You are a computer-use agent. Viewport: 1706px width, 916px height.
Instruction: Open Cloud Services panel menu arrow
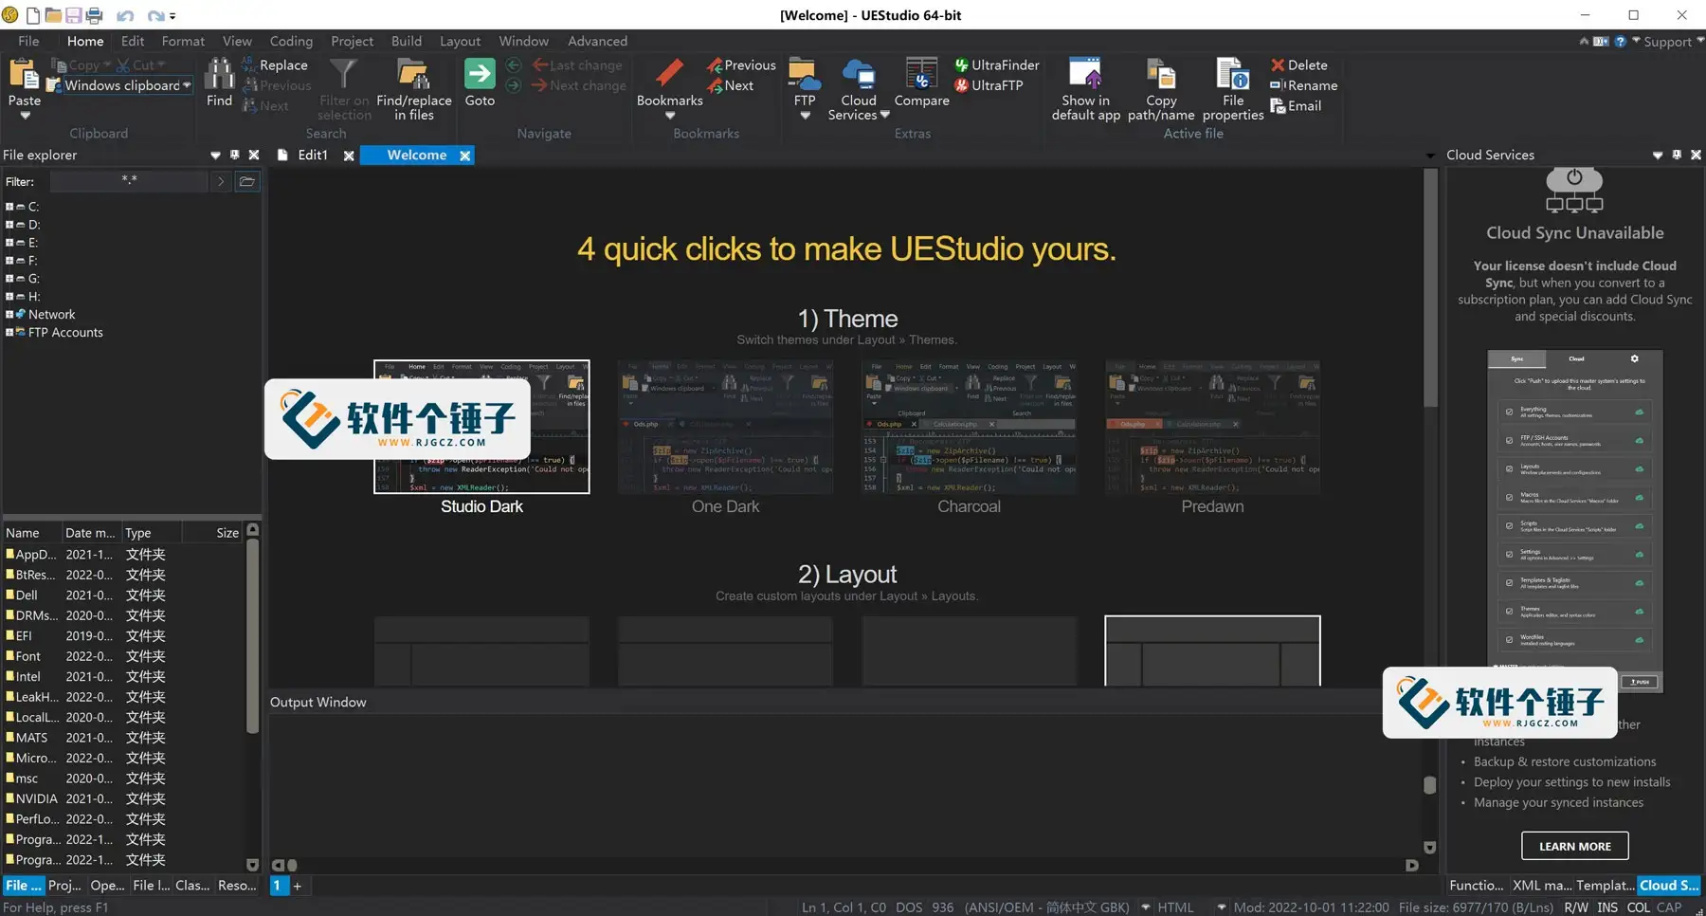click(x=1658, y=155)
